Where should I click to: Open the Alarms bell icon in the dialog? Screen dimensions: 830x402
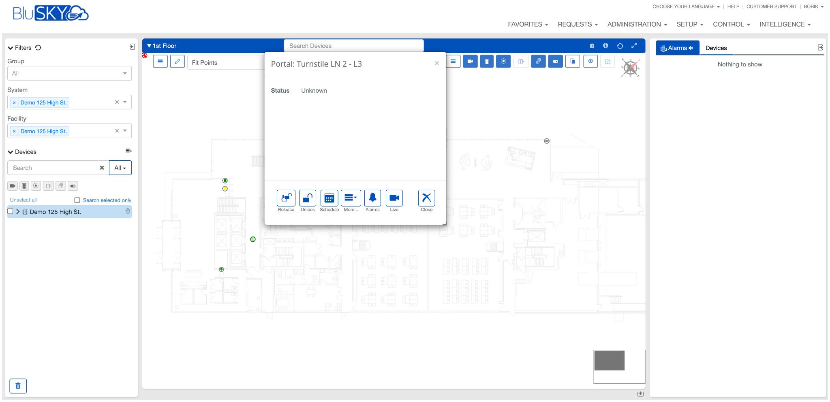point(372,198)
